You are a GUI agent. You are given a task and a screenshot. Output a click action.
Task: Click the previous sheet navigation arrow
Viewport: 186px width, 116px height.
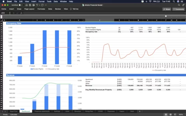(x=2, y=111)
